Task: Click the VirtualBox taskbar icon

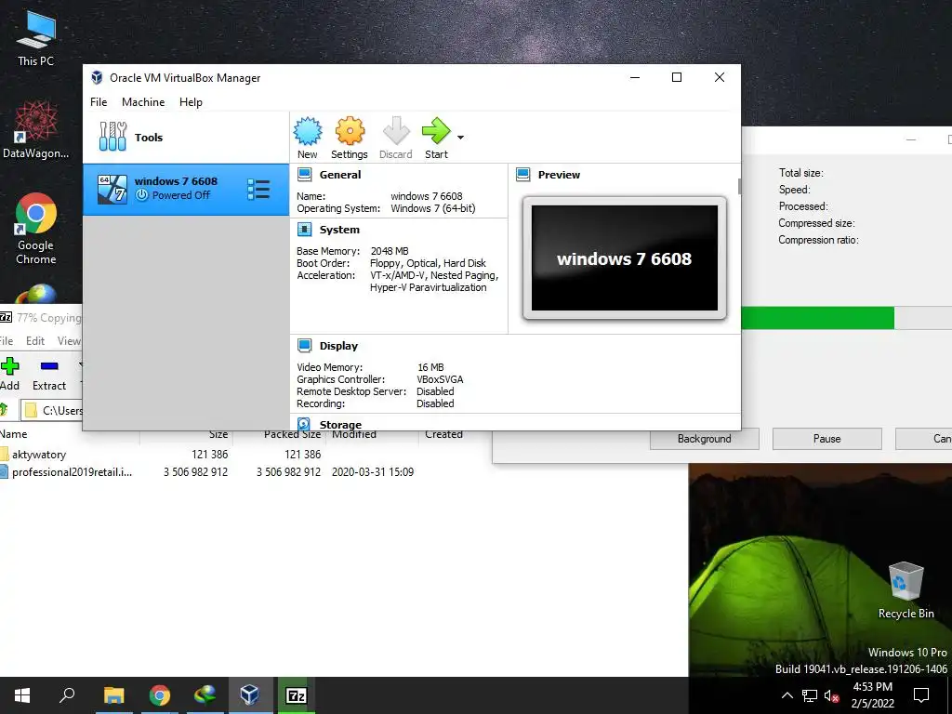Action: click(x=250, y=695)
